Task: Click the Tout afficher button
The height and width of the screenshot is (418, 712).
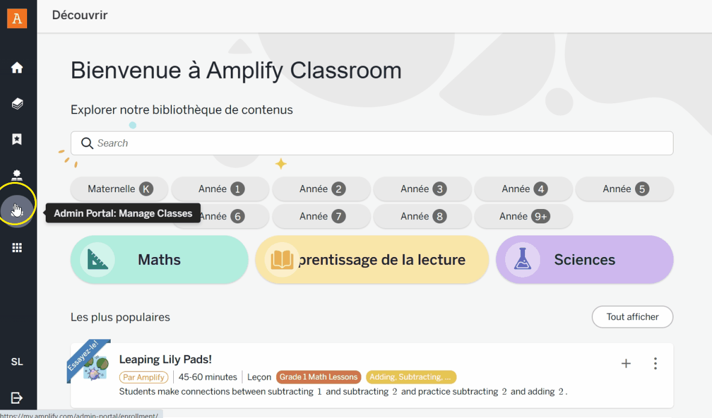Action: (632, 317)
